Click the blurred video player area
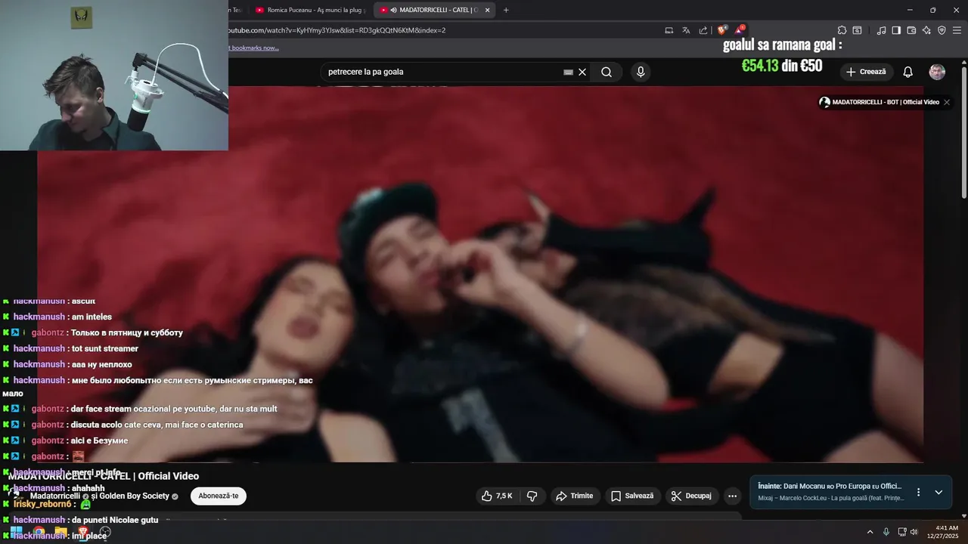 point(480,274)
